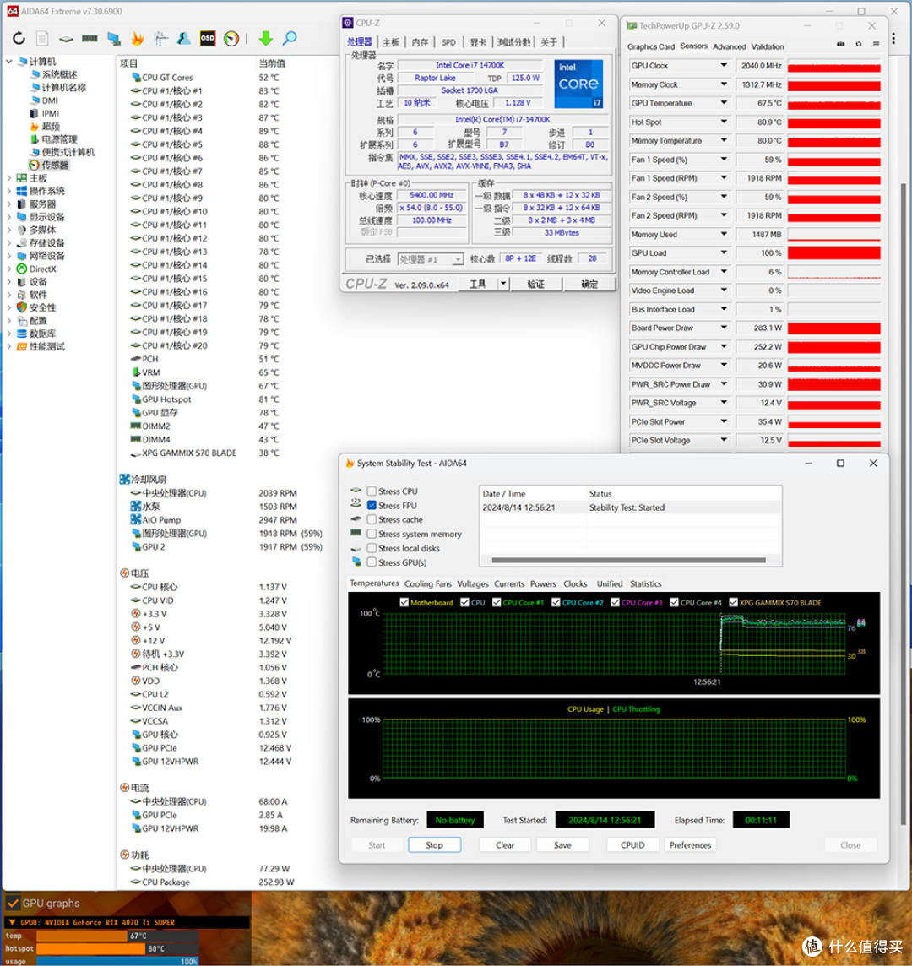Click the CPUID button

[x=632, y=844]
